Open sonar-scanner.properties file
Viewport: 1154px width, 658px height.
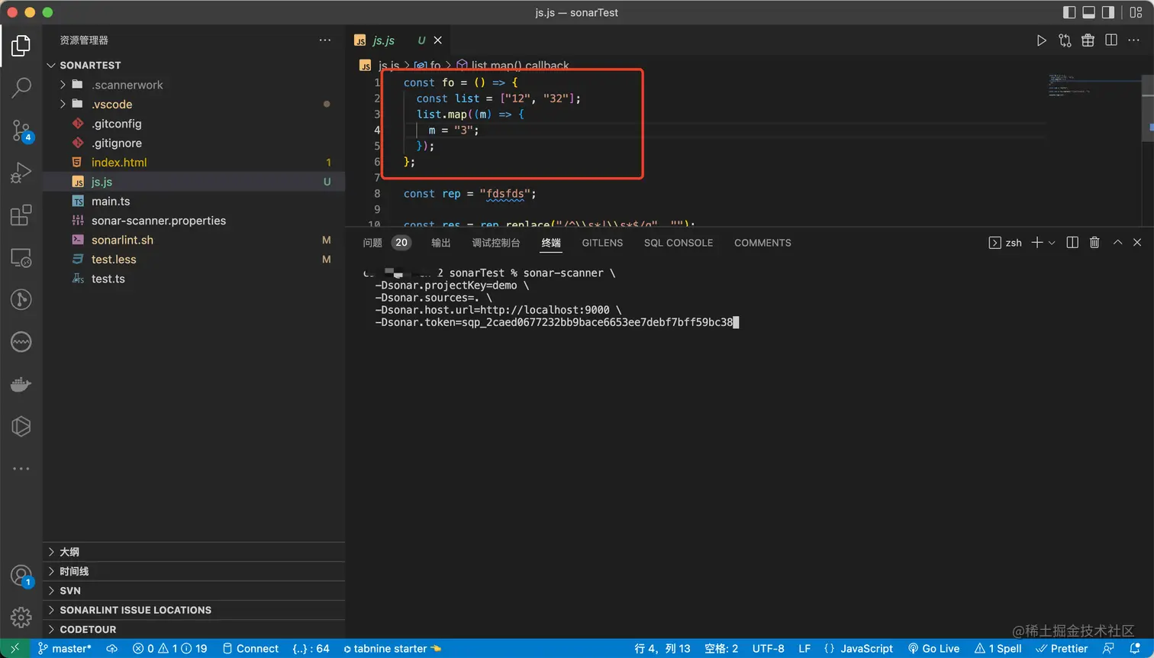pos(194,221)
